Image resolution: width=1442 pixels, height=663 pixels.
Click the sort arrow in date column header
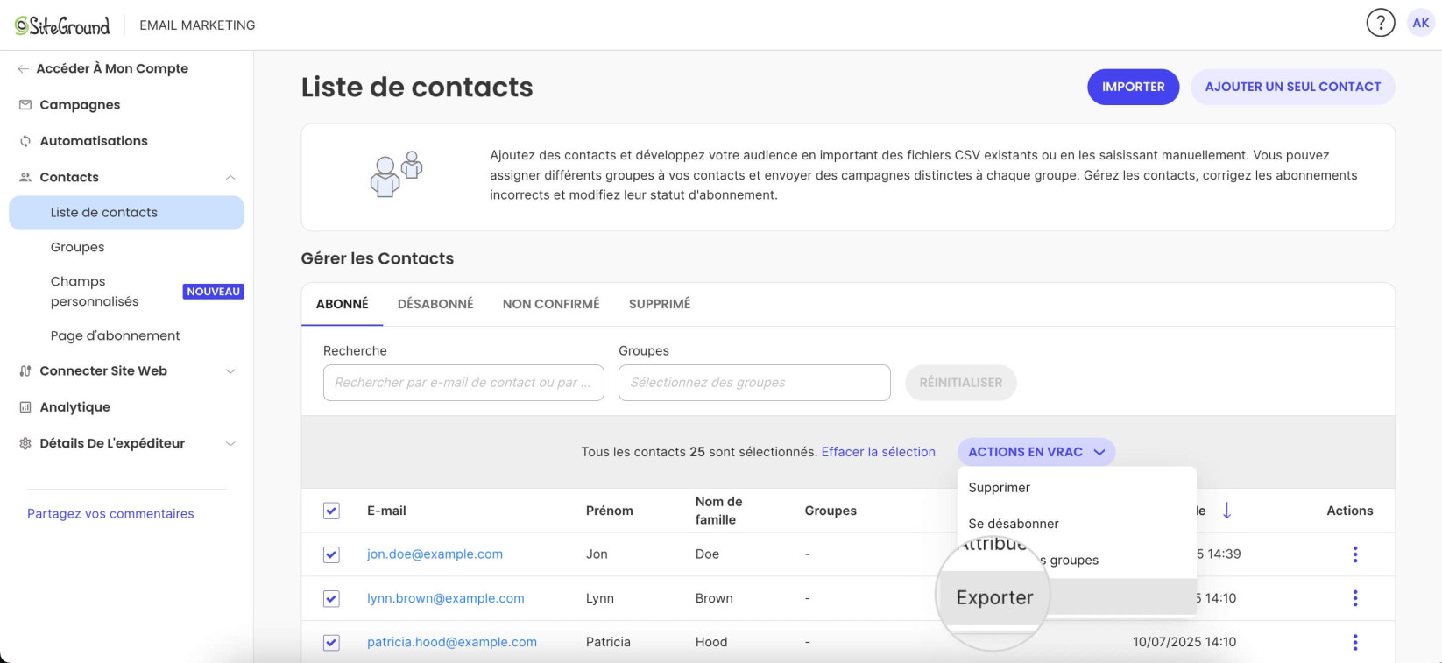1226,511
